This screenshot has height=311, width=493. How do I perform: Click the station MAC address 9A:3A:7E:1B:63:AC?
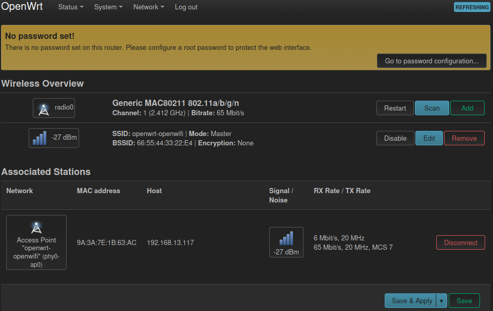[x=107, y=242]
